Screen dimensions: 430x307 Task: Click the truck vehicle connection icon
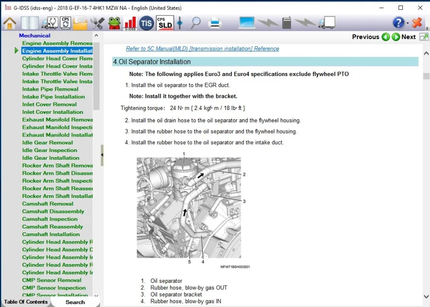click(327, 23)
